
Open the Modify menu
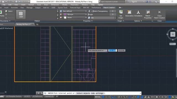click(x=65, y=5)
